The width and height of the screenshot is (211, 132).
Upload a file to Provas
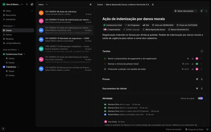[x=202, y=79]
